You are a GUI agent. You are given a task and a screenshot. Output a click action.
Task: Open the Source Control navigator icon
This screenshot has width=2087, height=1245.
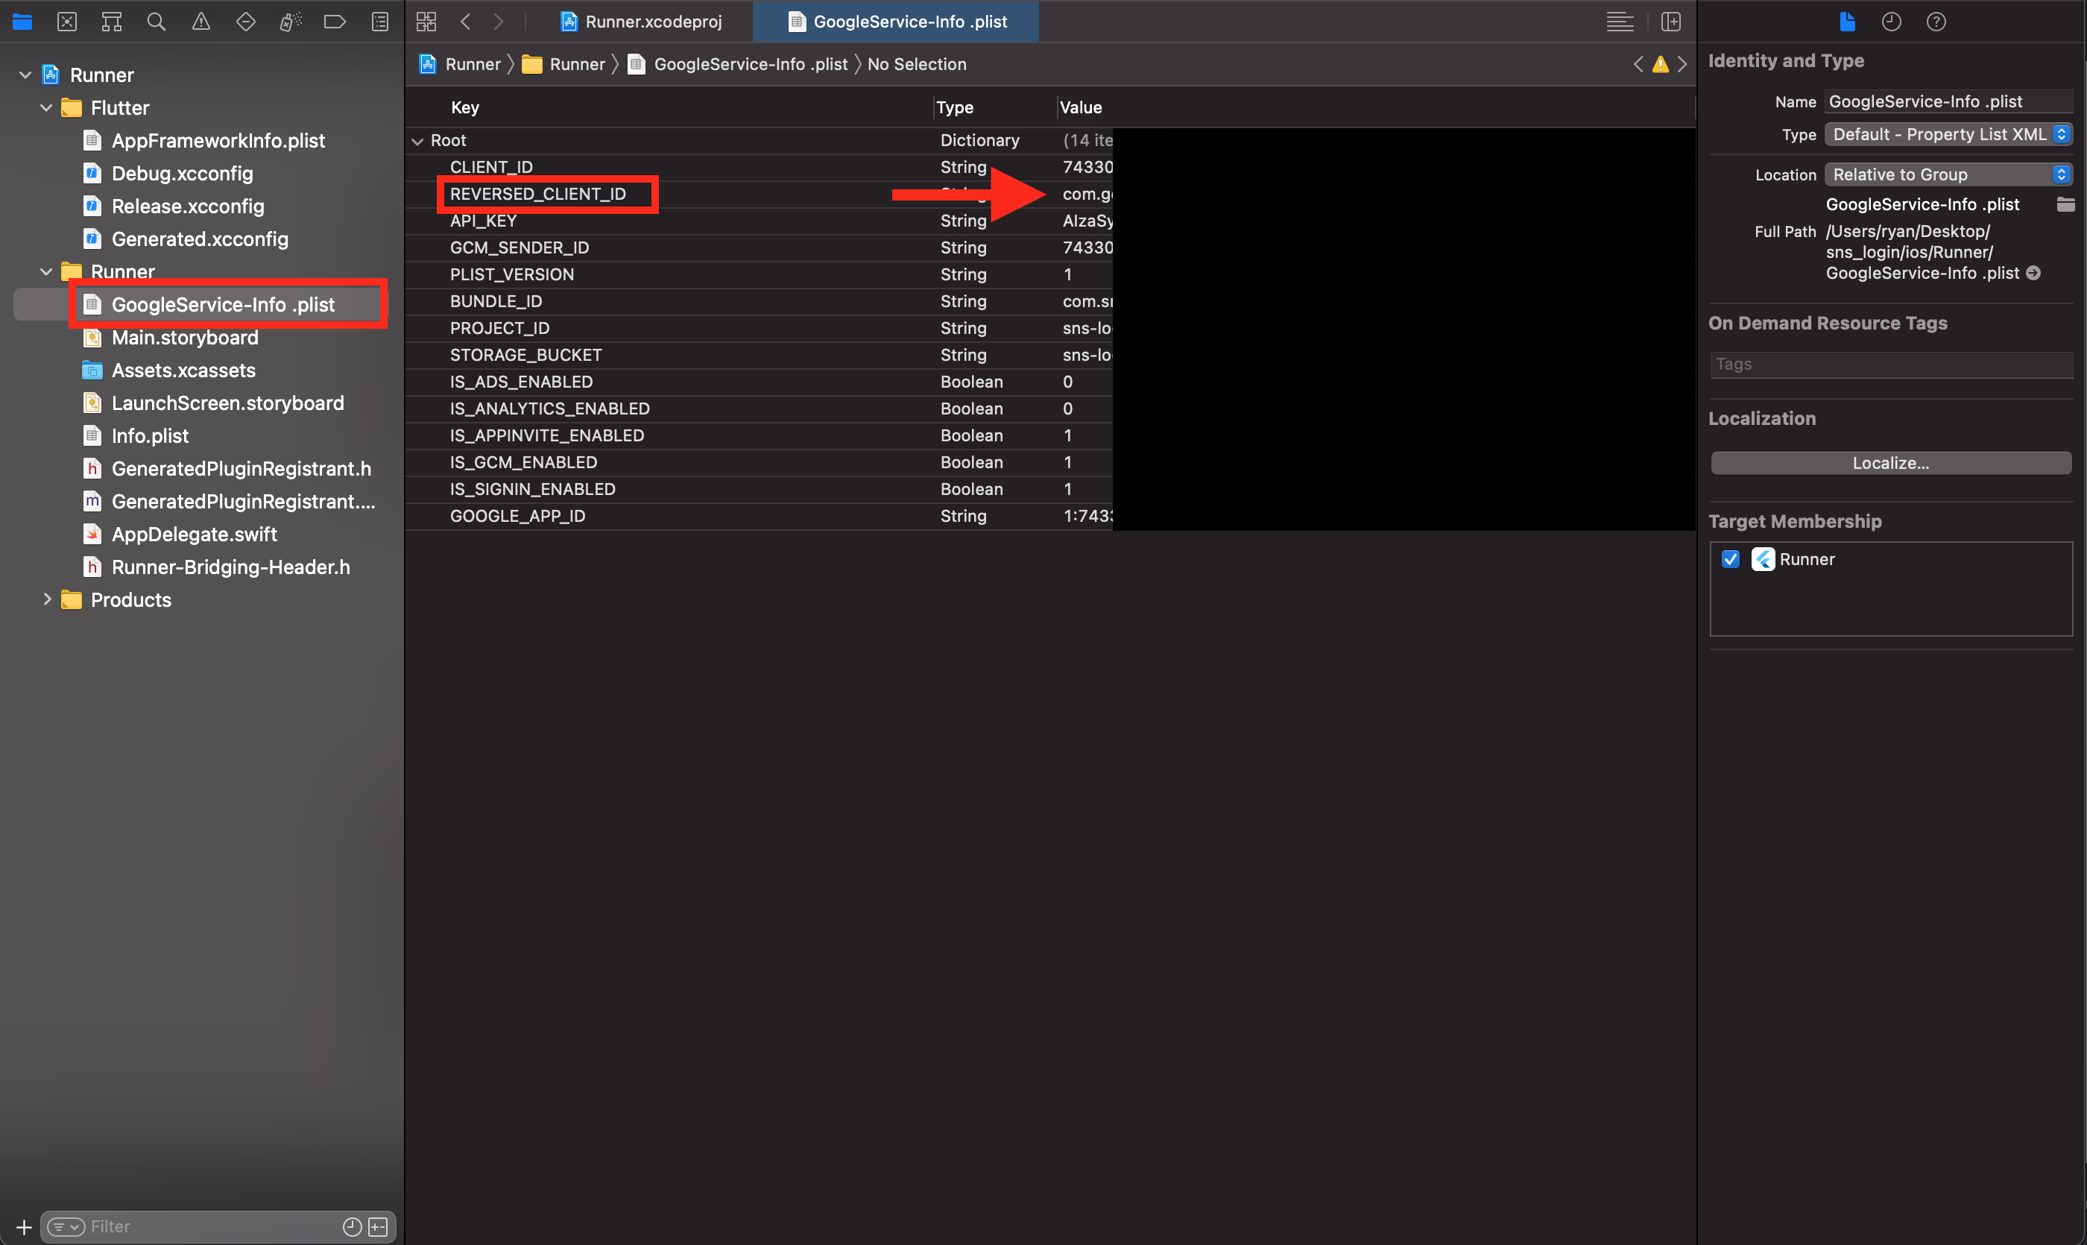67,22
